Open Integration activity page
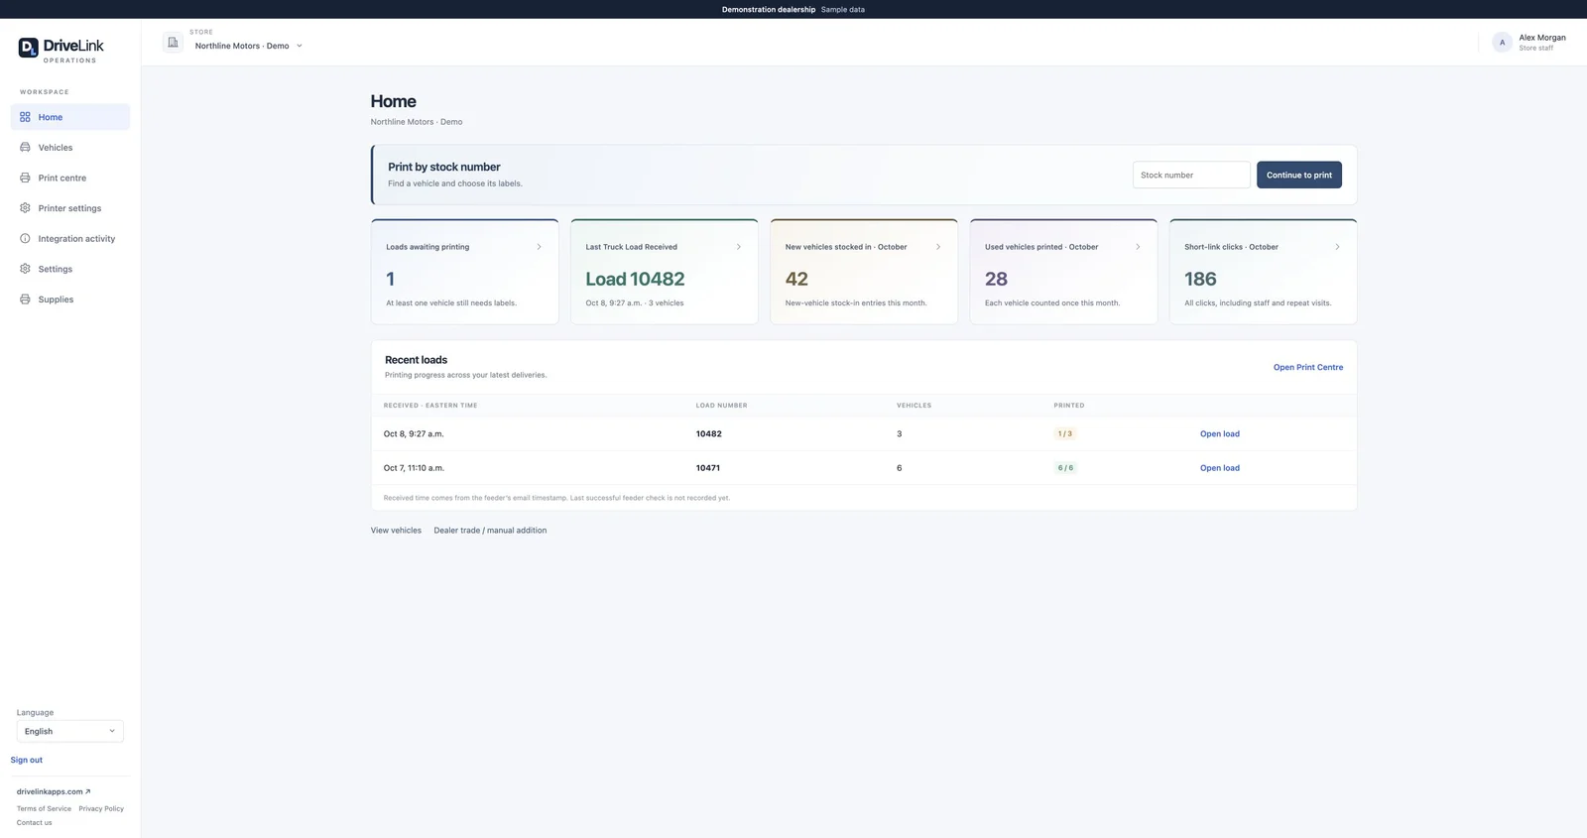1587x838 pixels. click(70, 238)
